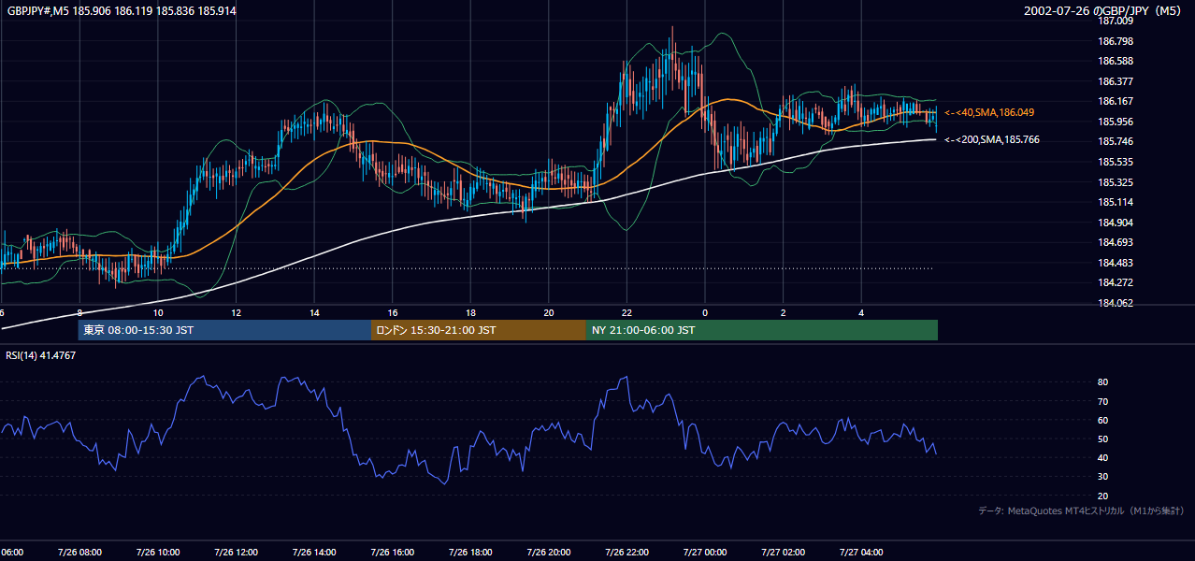Click the 7/26 10:00 bottom time label
Image resolution: width=1195 pixels, height=561 pixels.
click(158, 553)
